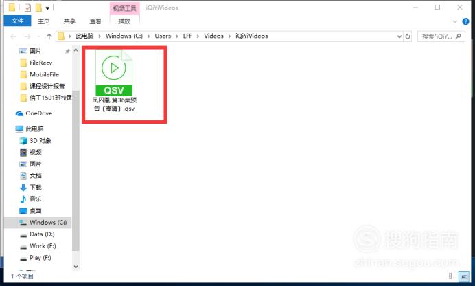Open the quick access toolbar dropdown arrow
475x286 pixels.
(47, 8)
